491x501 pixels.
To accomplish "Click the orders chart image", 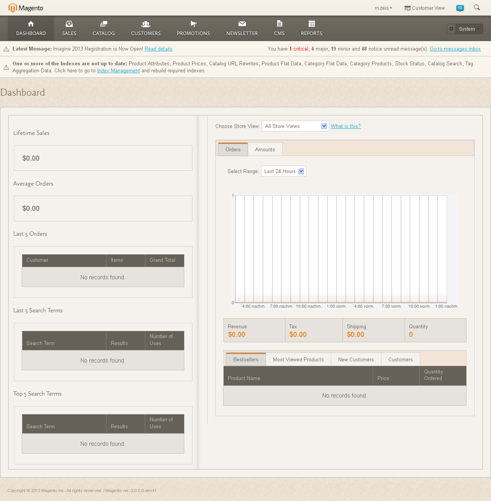I will 345,252.
